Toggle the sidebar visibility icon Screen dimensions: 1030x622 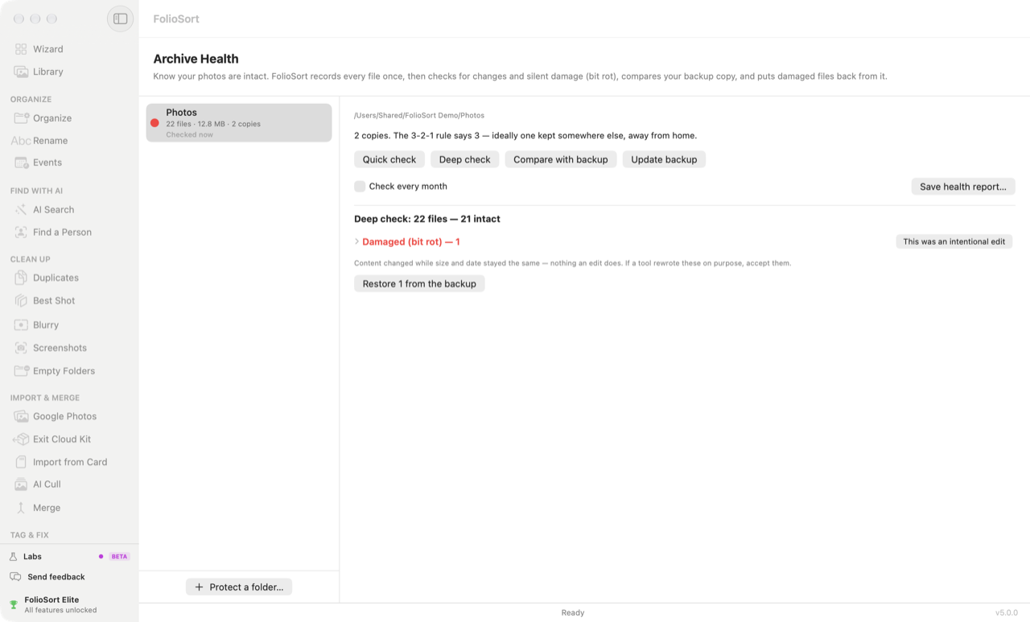tap(120, 19)
